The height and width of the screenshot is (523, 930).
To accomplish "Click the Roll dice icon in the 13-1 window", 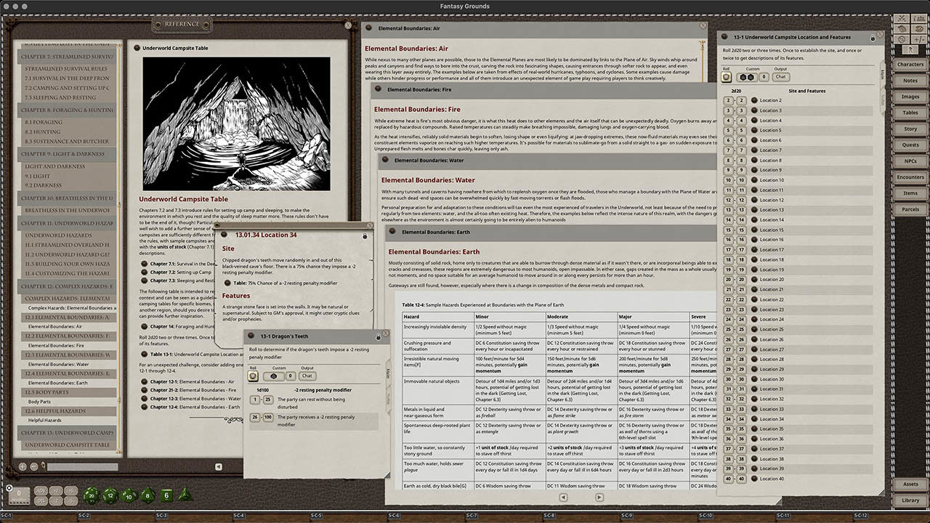I will [x=727, y=77].
